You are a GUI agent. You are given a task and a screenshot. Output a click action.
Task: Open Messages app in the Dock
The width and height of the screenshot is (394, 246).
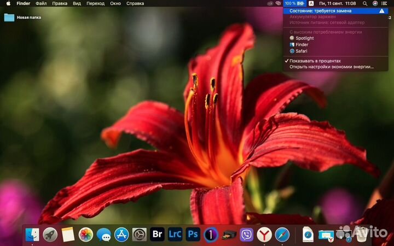pyautogui.click(x=104, y=235)
